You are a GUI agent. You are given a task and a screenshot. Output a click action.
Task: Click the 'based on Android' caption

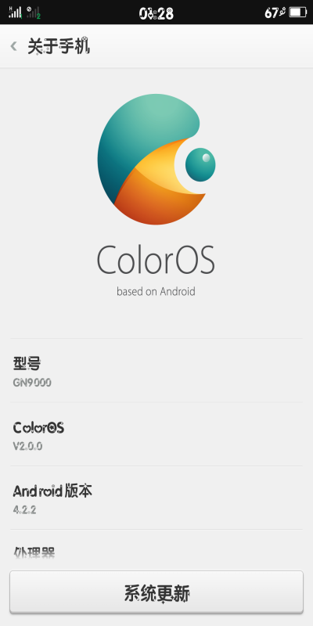coord(156,291)
